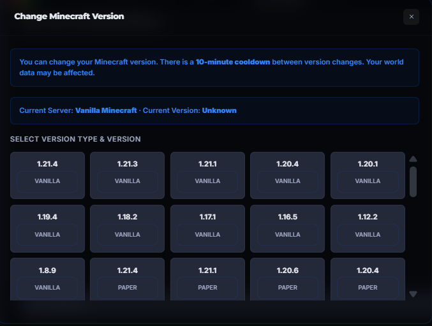Close the Change Minecraft Version dialog

411,17
